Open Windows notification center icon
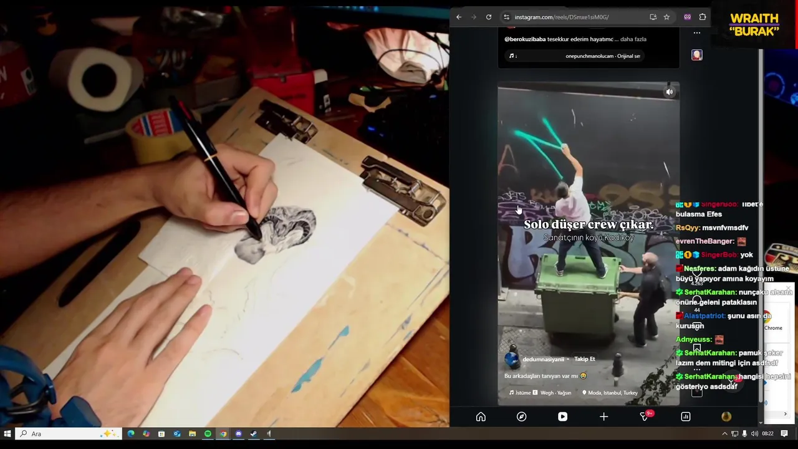Image resolution: width=798 pixels, height=449 pixels. (x=784, y=433)
